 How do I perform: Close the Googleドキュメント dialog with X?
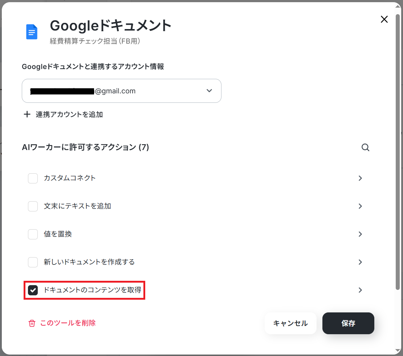point(384,19)
